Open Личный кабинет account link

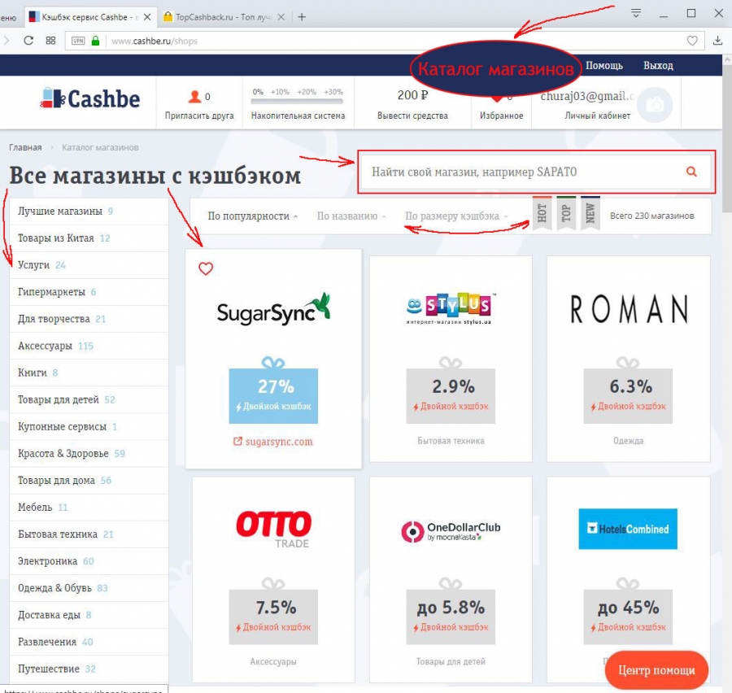(598, 115)
